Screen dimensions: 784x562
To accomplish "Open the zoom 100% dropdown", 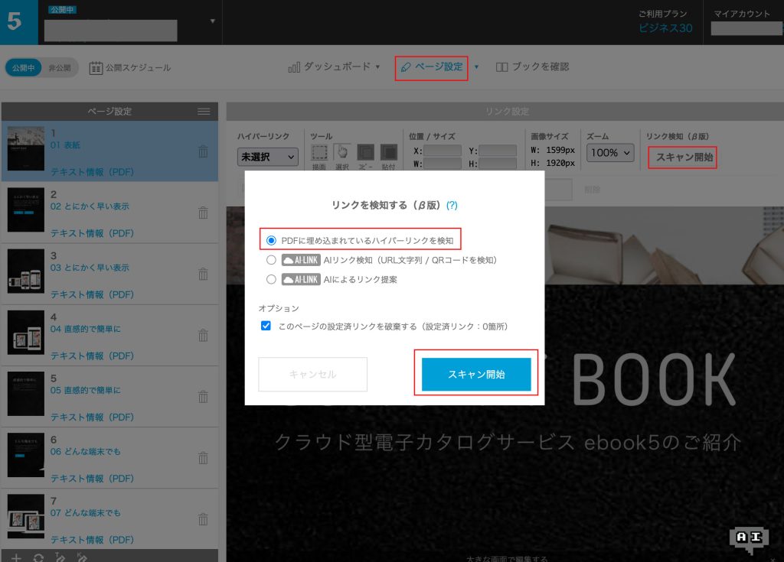I will coord(610,153).
